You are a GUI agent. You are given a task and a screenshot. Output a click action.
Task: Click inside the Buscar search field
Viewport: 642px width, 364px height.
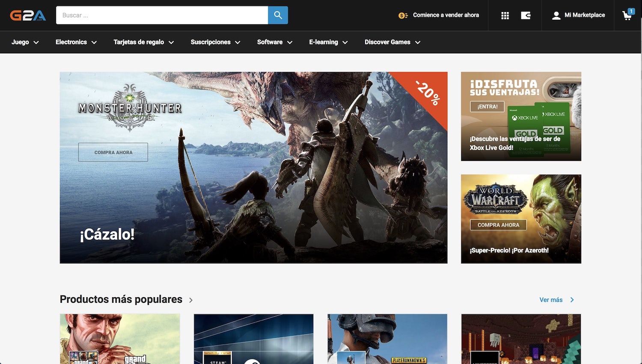tap(163, 15)
